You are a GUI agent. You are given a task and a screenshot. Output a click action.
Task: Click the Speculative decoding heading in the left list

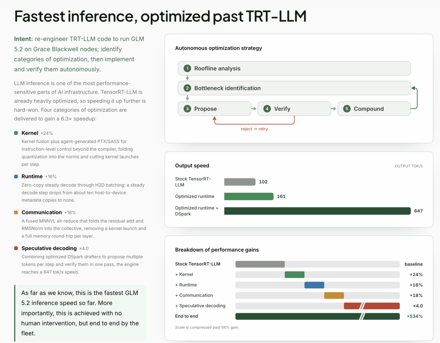[49, 248]
